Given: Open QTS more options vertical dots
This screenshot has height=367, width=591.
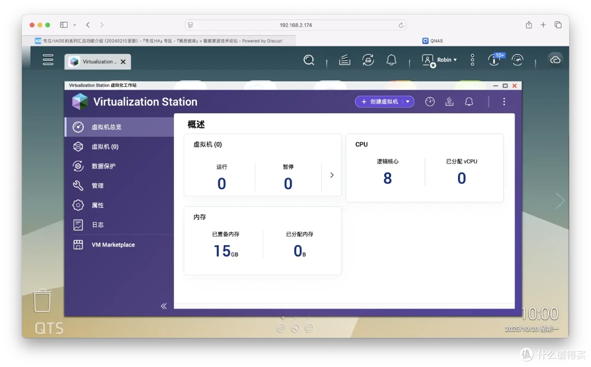Looking at the screenshot, I should click(x=472, y=60).
